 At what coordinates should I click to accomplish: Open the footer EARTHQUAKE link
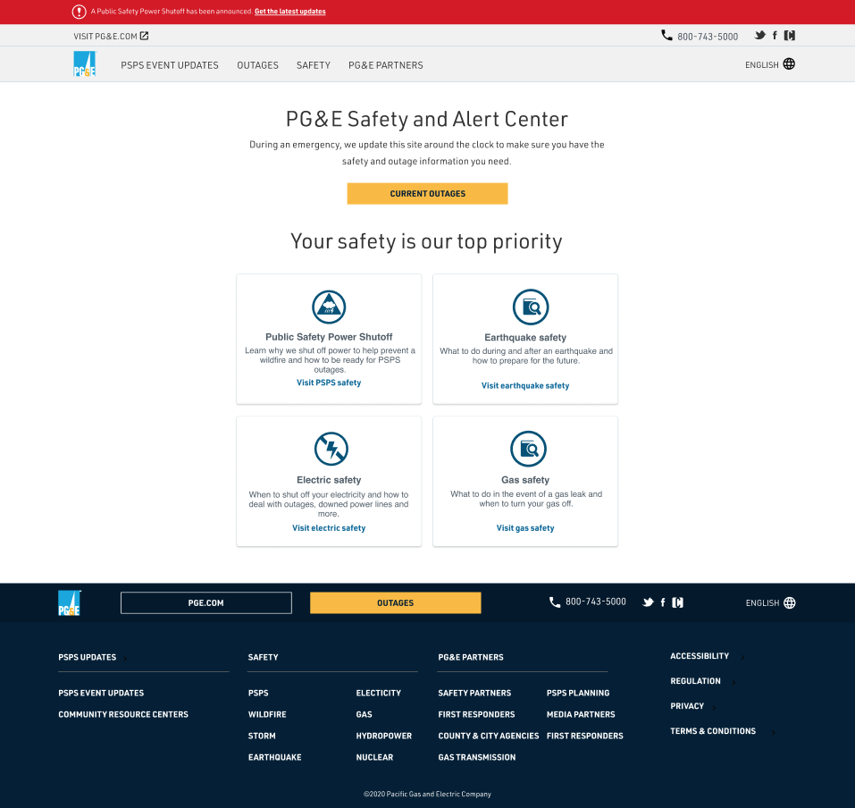coord(275,757)
